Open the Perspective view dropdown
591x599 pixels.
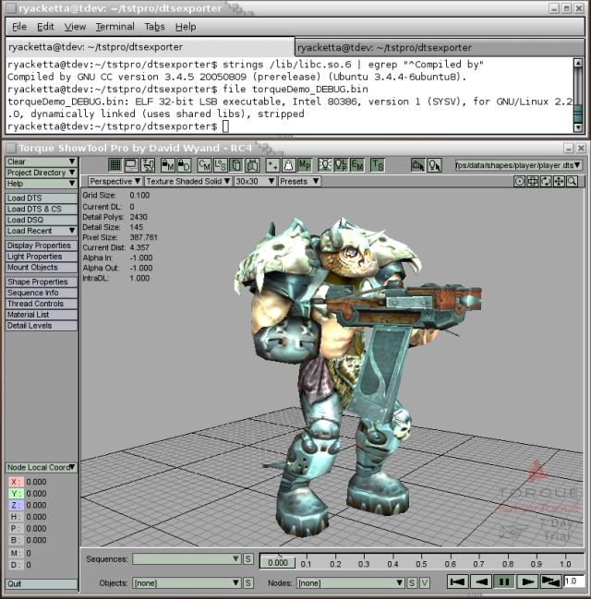click(x=115, y=182)
